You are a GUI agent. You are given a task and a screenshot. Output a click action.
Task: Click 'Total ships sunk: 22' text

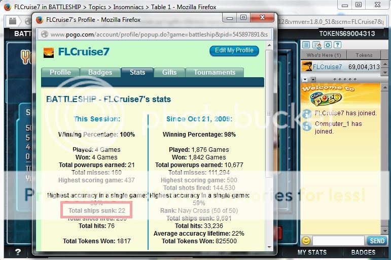pyautogui.click(x=97, y=211)
